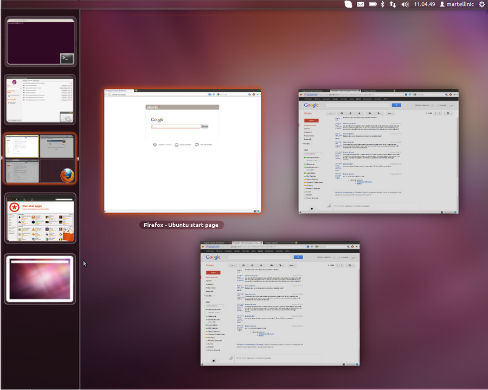The width and height of the screenshot is (488, 390).
Task: Select the Pagina iniziale di Ubuntu tab
Action: click(x=216, y=243)
